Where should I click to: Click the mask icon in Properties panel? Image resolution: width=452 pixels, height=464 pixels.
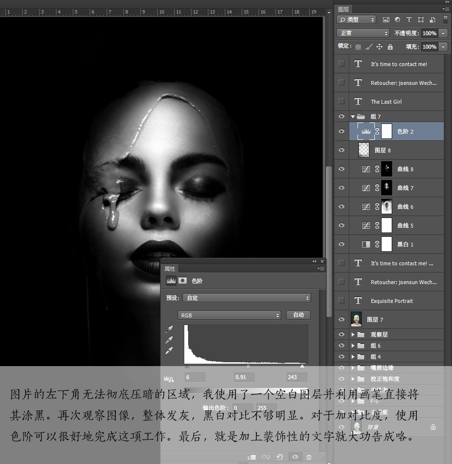coord(183,281)
